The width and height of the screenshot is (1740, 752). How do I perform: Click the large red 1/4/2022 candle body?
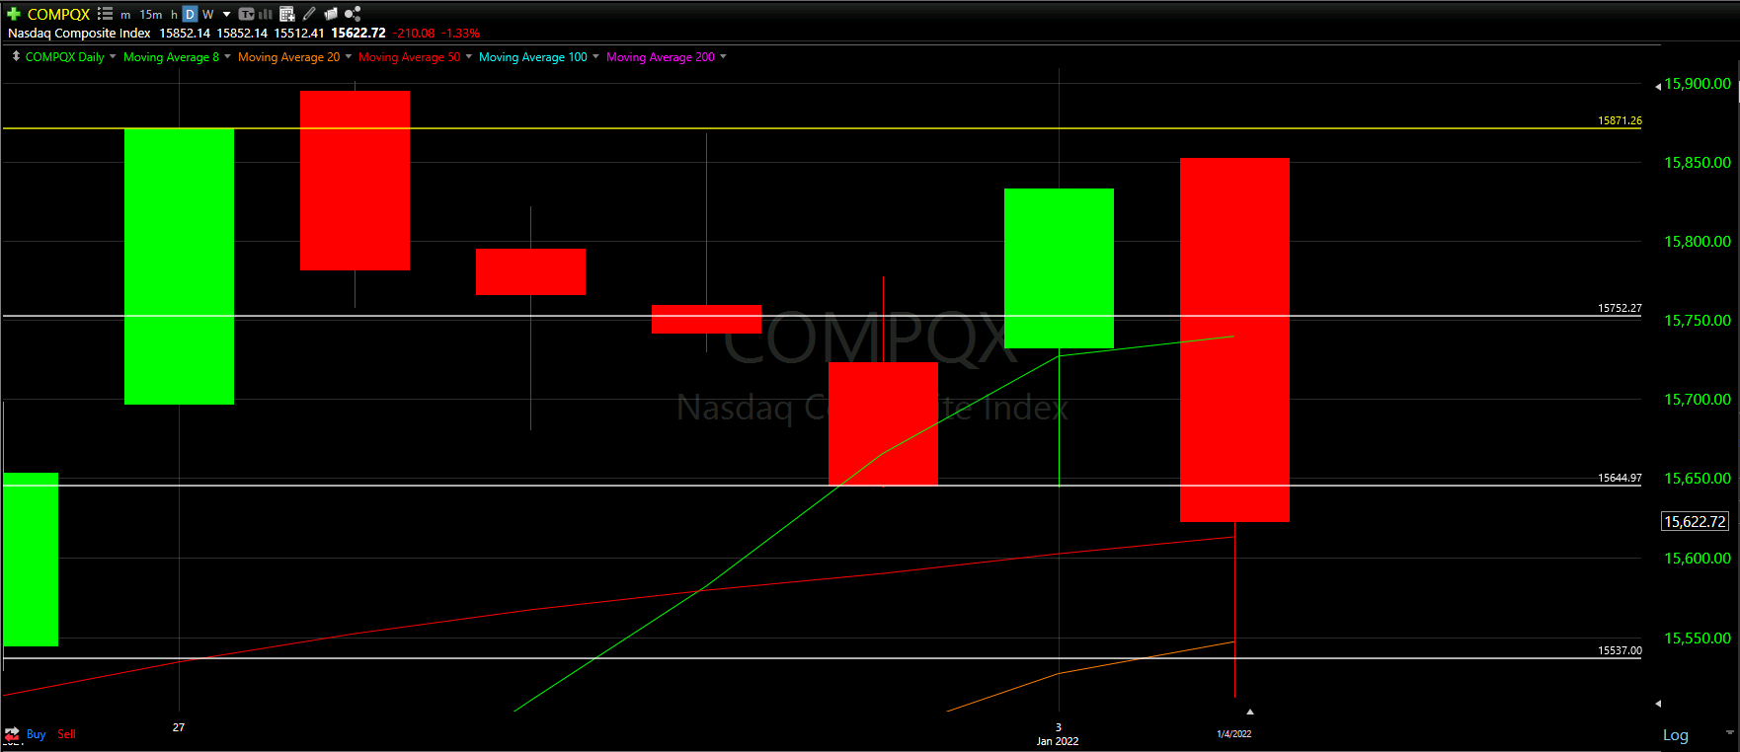1234,339
